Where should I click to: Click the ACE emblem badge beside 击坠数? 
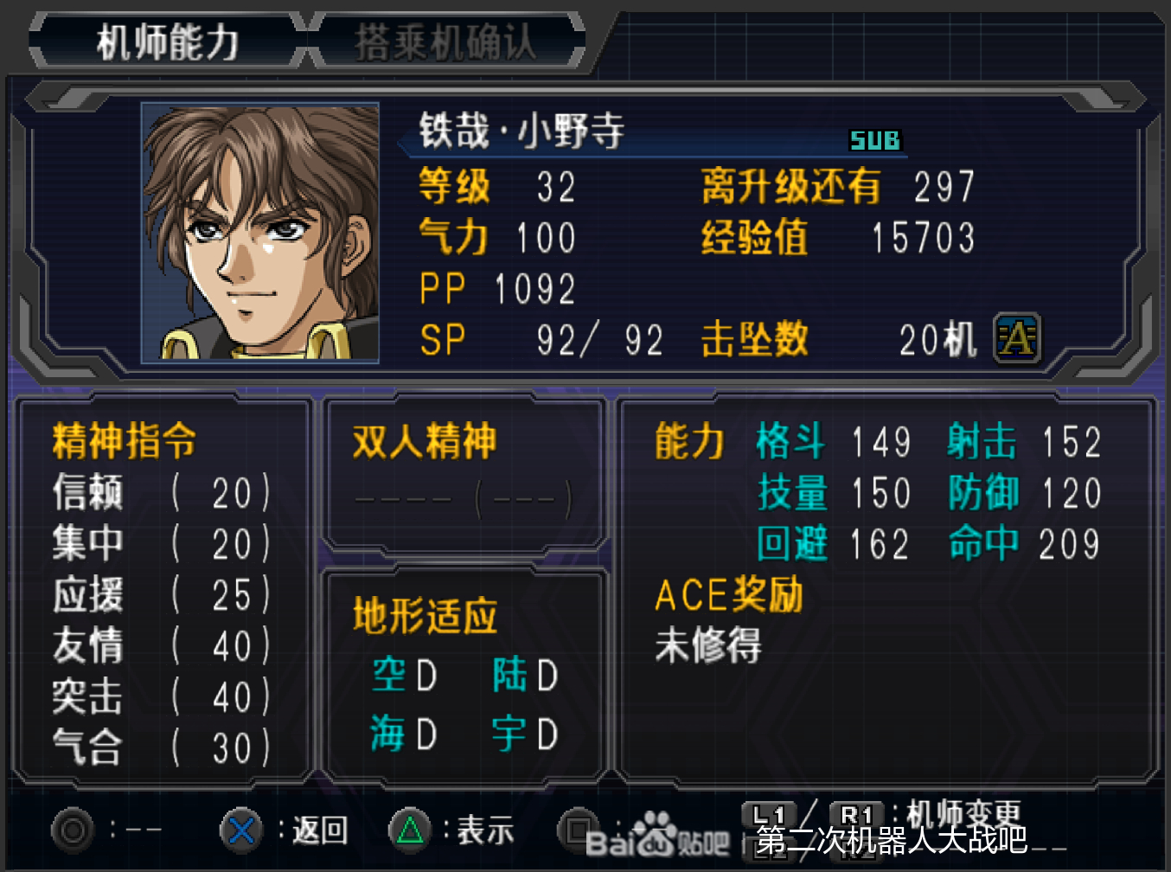1017,337
